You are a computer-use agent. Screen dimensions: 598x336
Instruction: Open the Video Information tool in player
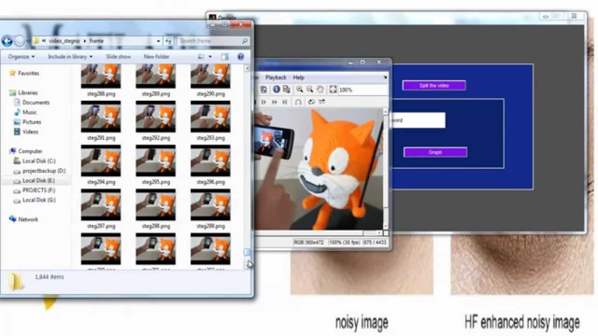276,90
